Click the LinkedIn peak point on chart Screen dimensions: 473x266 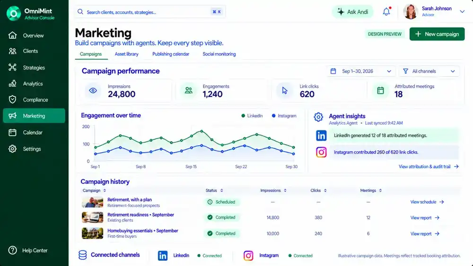201,131
